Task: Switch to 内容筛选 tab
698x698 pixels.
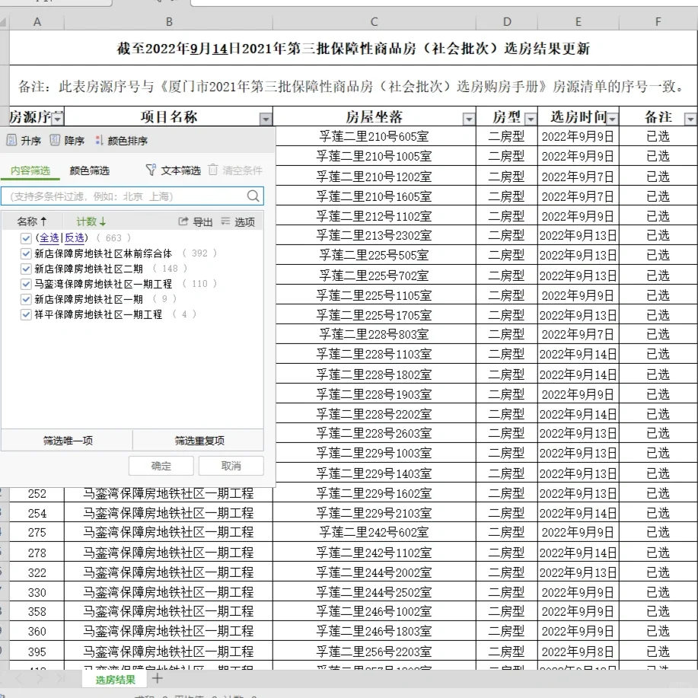Action: pos(30,171)
